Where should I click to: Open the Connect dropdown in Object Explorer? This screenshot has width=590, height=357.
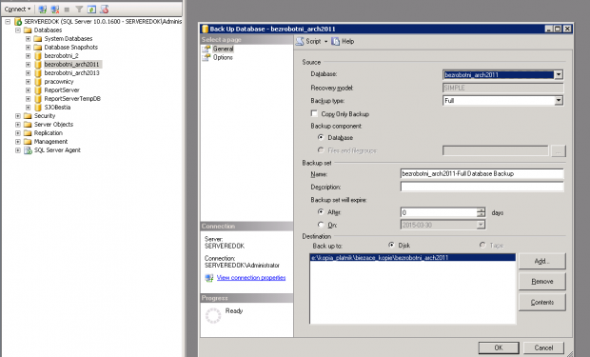(17, 9)
